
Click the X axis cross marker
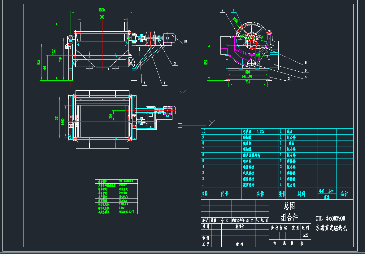[x=212, y=123]
